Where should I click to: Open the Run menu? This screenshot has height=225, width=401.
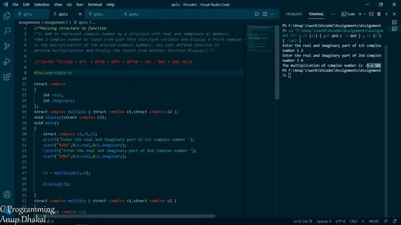[80, 4]
